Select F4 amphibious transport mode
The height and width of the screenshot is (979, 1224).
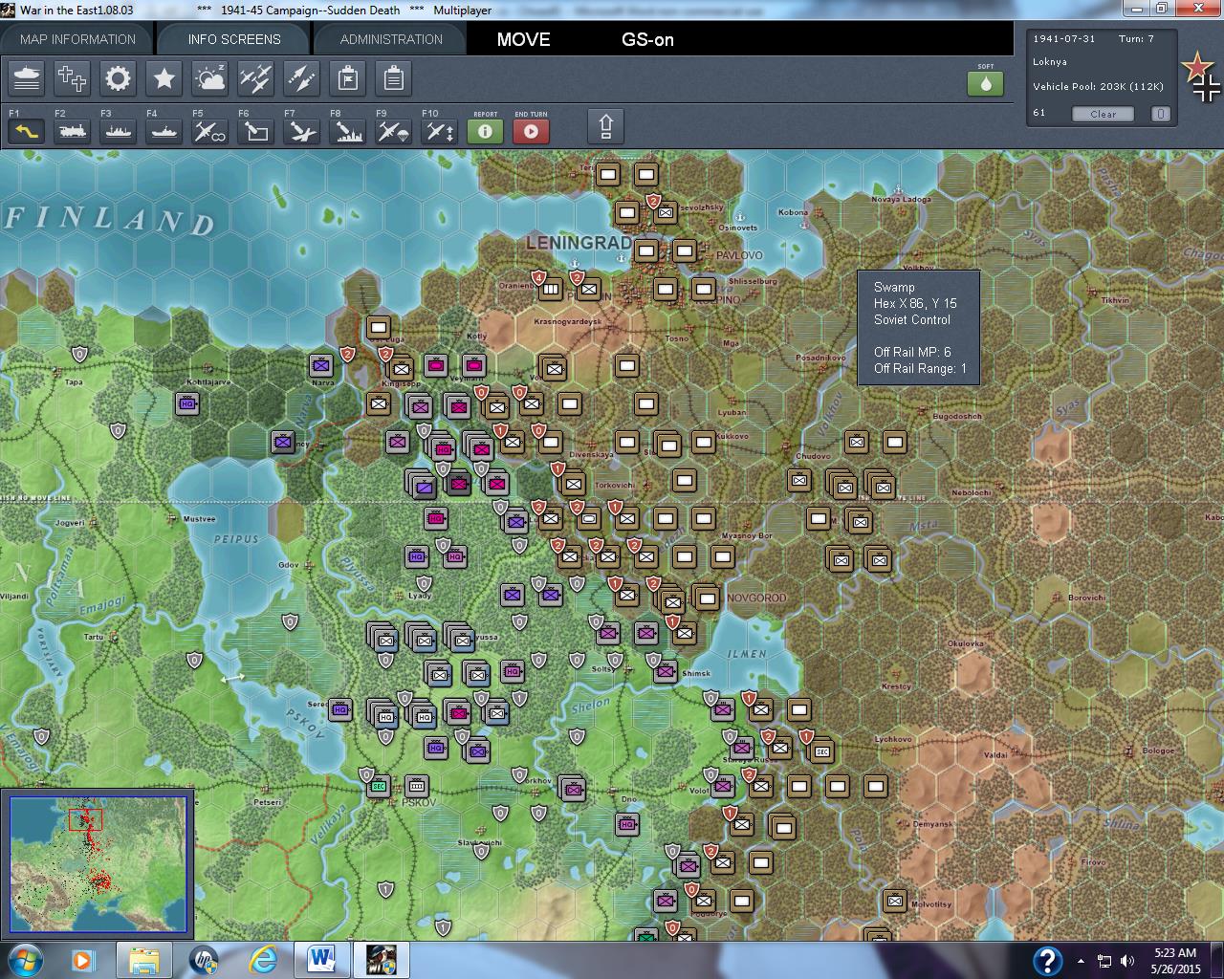click(164, 131)
